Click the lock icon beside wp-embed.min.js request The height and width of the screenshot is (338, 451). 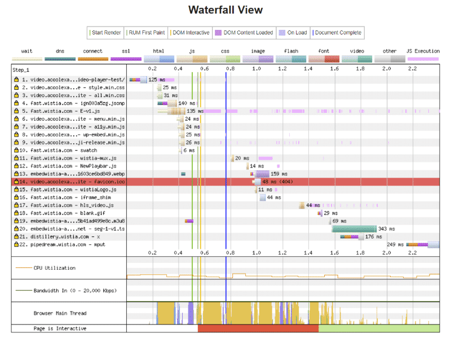coord(16,134)
